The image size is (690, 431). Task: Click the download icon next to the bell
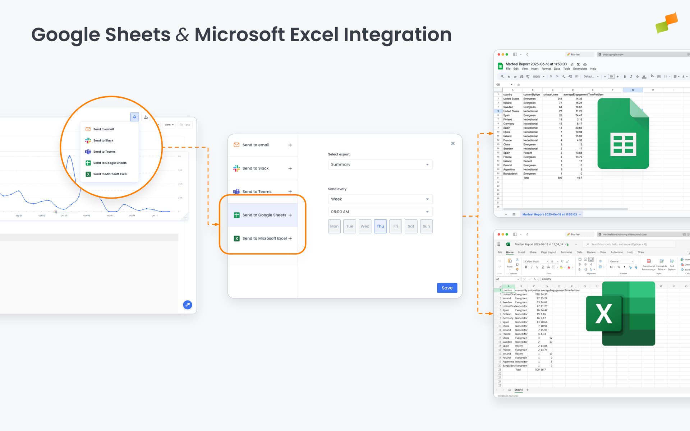145,117
